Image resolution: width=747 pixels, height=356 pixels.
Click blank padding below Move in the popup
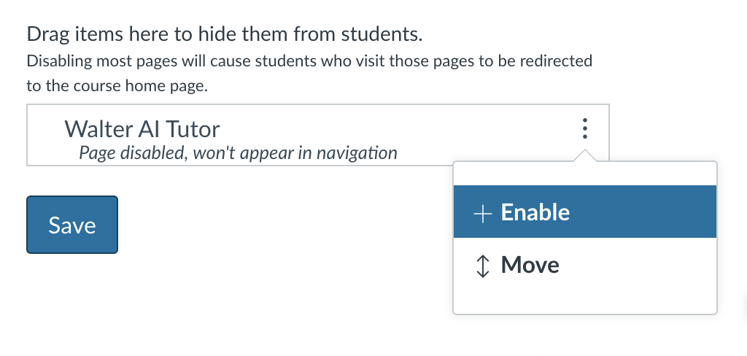[x=584, y=302]
